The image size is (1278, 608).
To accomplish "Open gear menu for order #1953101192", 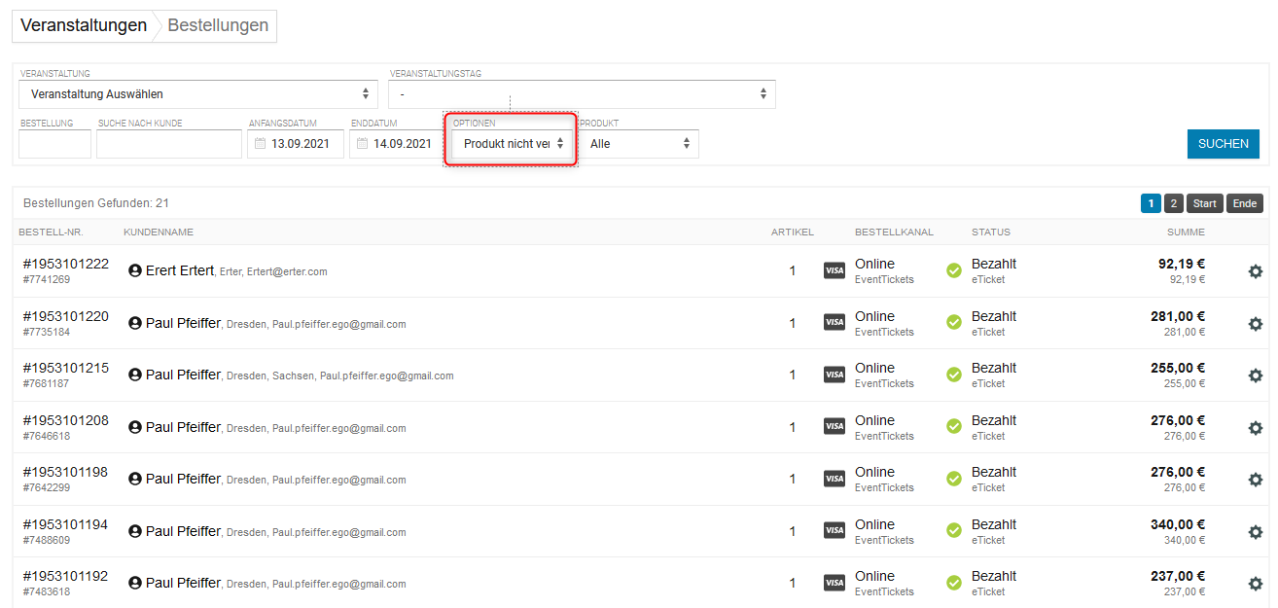I will [1255, 584].
